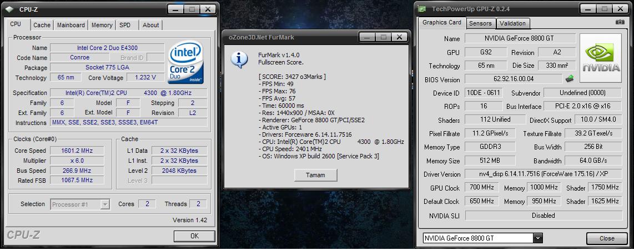Minimize the CPU-Z window

176,9
